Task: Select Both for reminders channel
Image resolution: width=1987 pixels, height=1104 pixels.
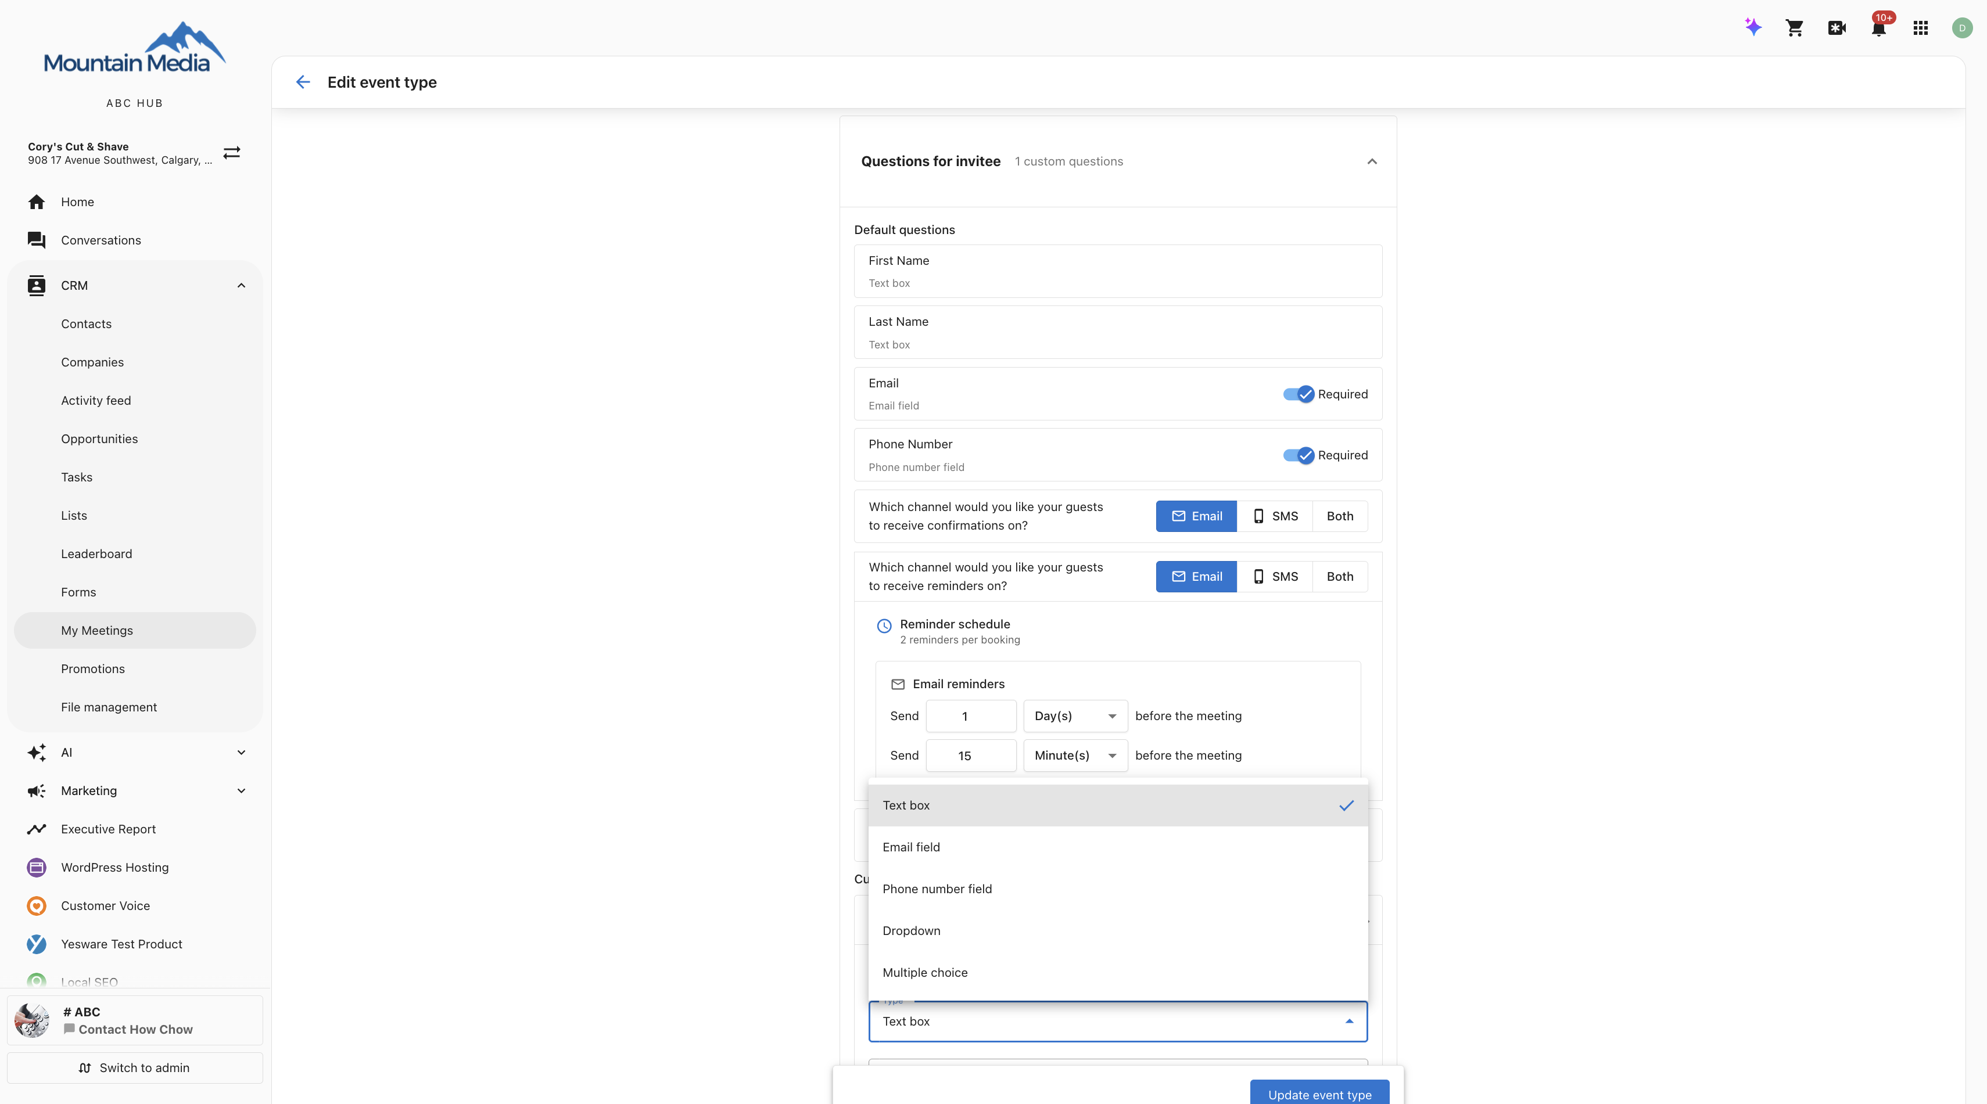Action: [1340, 577]
